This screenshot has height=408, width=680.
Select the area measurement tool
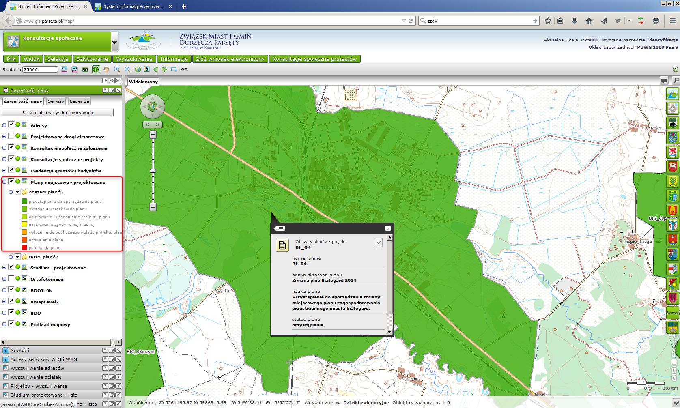pyautogui.click(x=75, y=69)
